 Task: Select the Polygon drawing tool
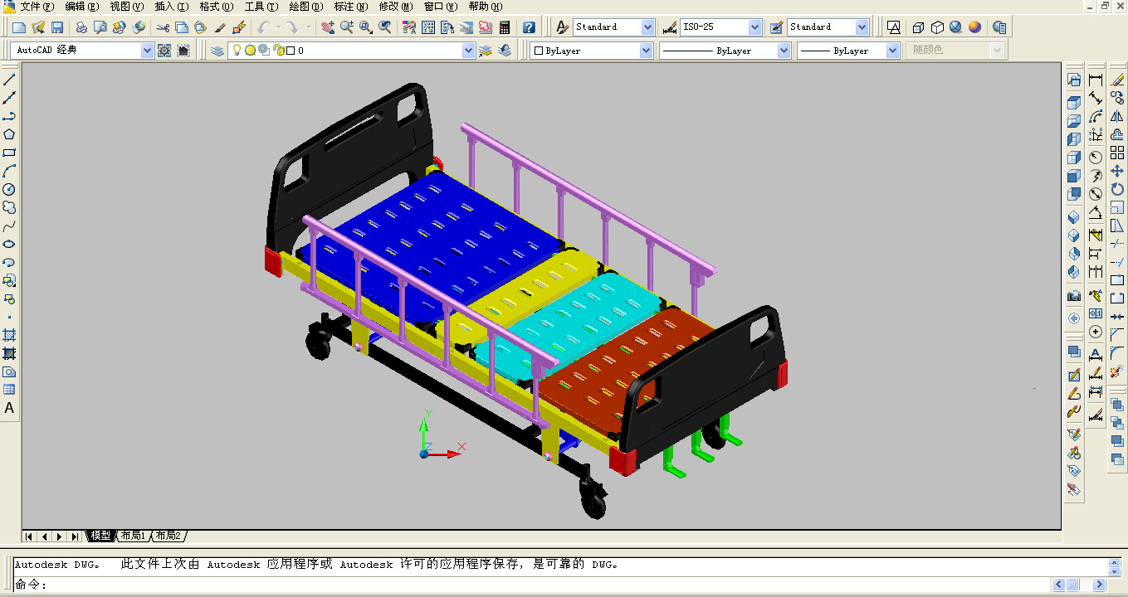[x=9, y=134]
